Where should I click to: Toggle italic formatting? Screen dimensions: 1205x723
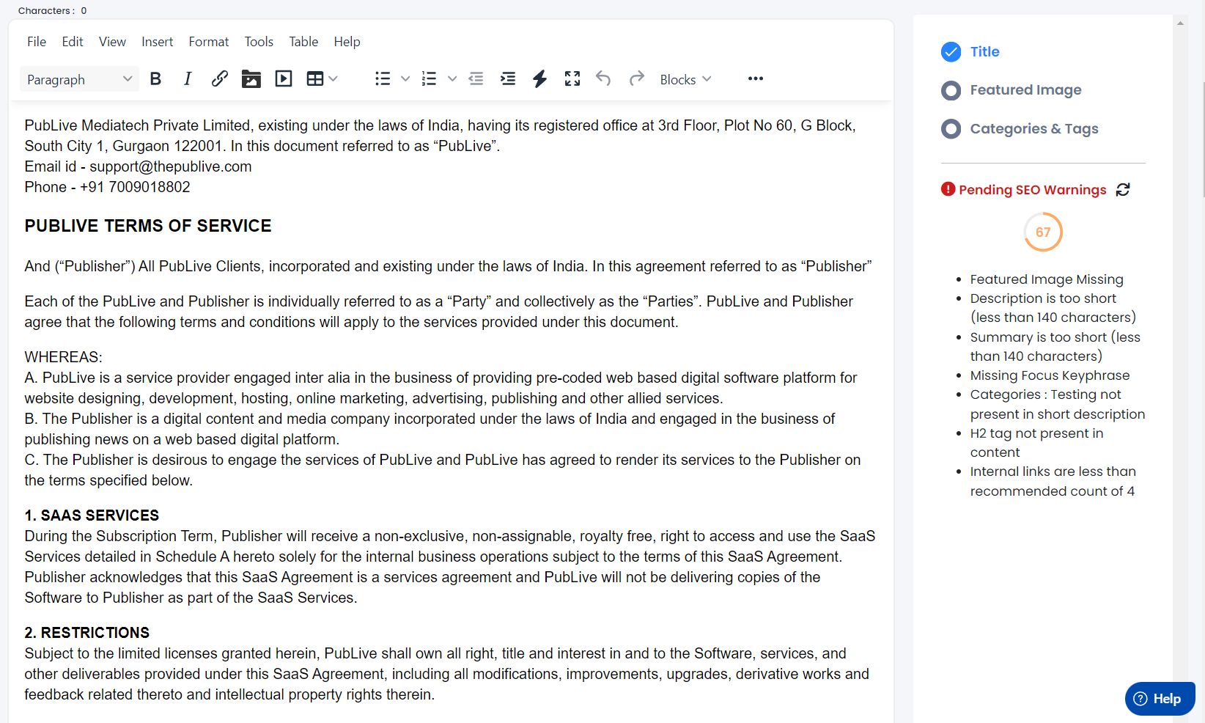(x=188, y=79)
